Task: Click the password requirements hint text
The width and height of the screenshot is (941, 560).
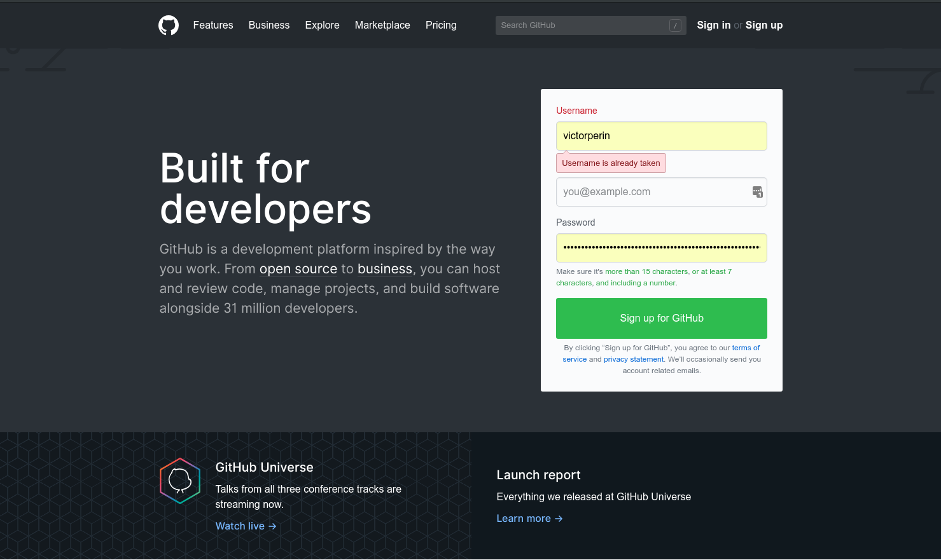Action: (x=644, y=277)
